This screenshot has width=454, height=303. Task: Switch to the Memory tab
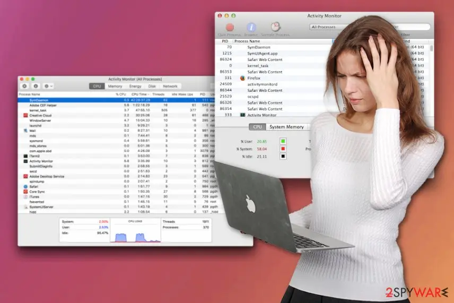pyautogui.click(x=115, y=86)
